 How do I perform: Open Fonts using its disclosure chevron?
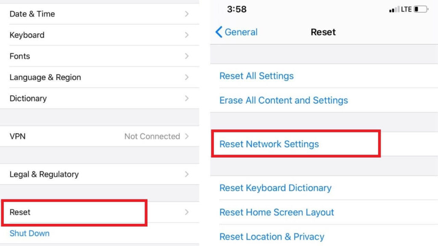pyautogui.click(x=186, y=56)
